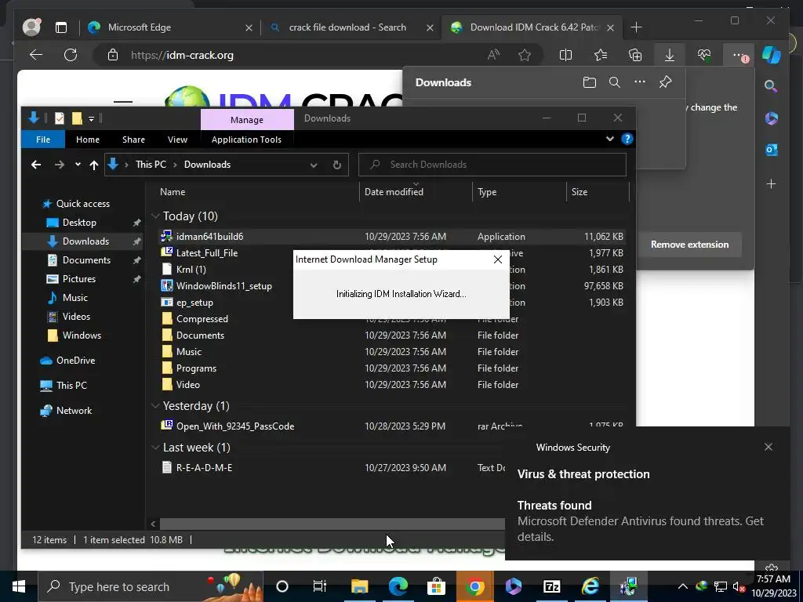Screen dimensions: 803x602
Task: Open Outlook in Edge sidebar
Action: coord(772,150)
